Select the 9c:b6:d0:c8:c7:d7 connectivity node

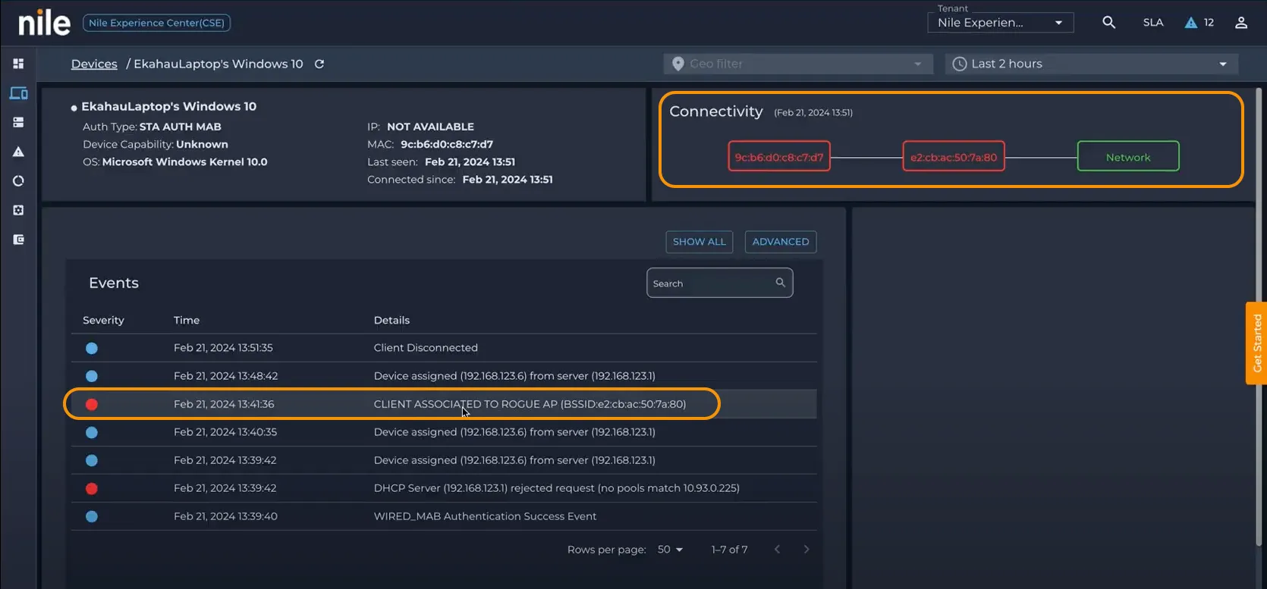[x=779, y=157]
